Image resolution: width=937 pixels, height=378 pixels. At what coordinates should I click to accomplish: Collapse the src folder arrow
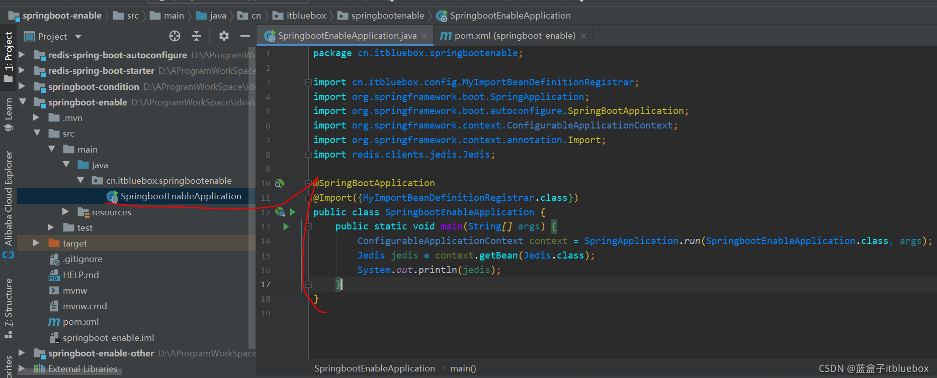(37, 133)
